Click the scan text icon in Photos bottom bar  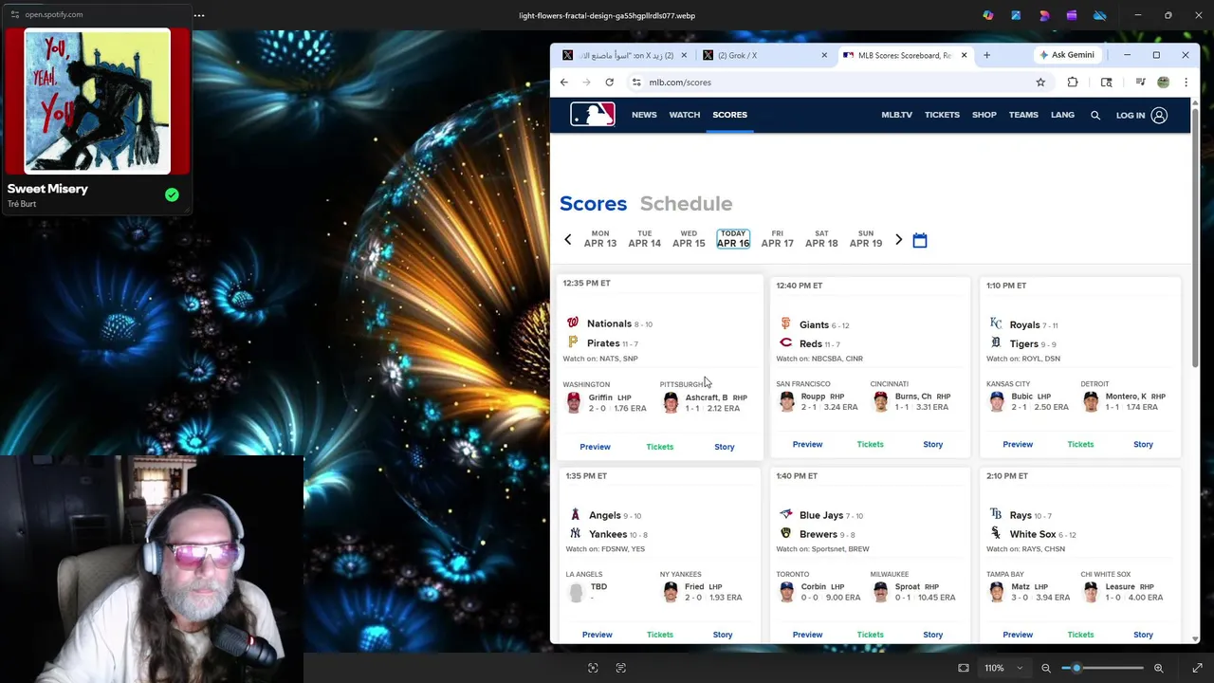pyautogui.click(x=621, y=668)
